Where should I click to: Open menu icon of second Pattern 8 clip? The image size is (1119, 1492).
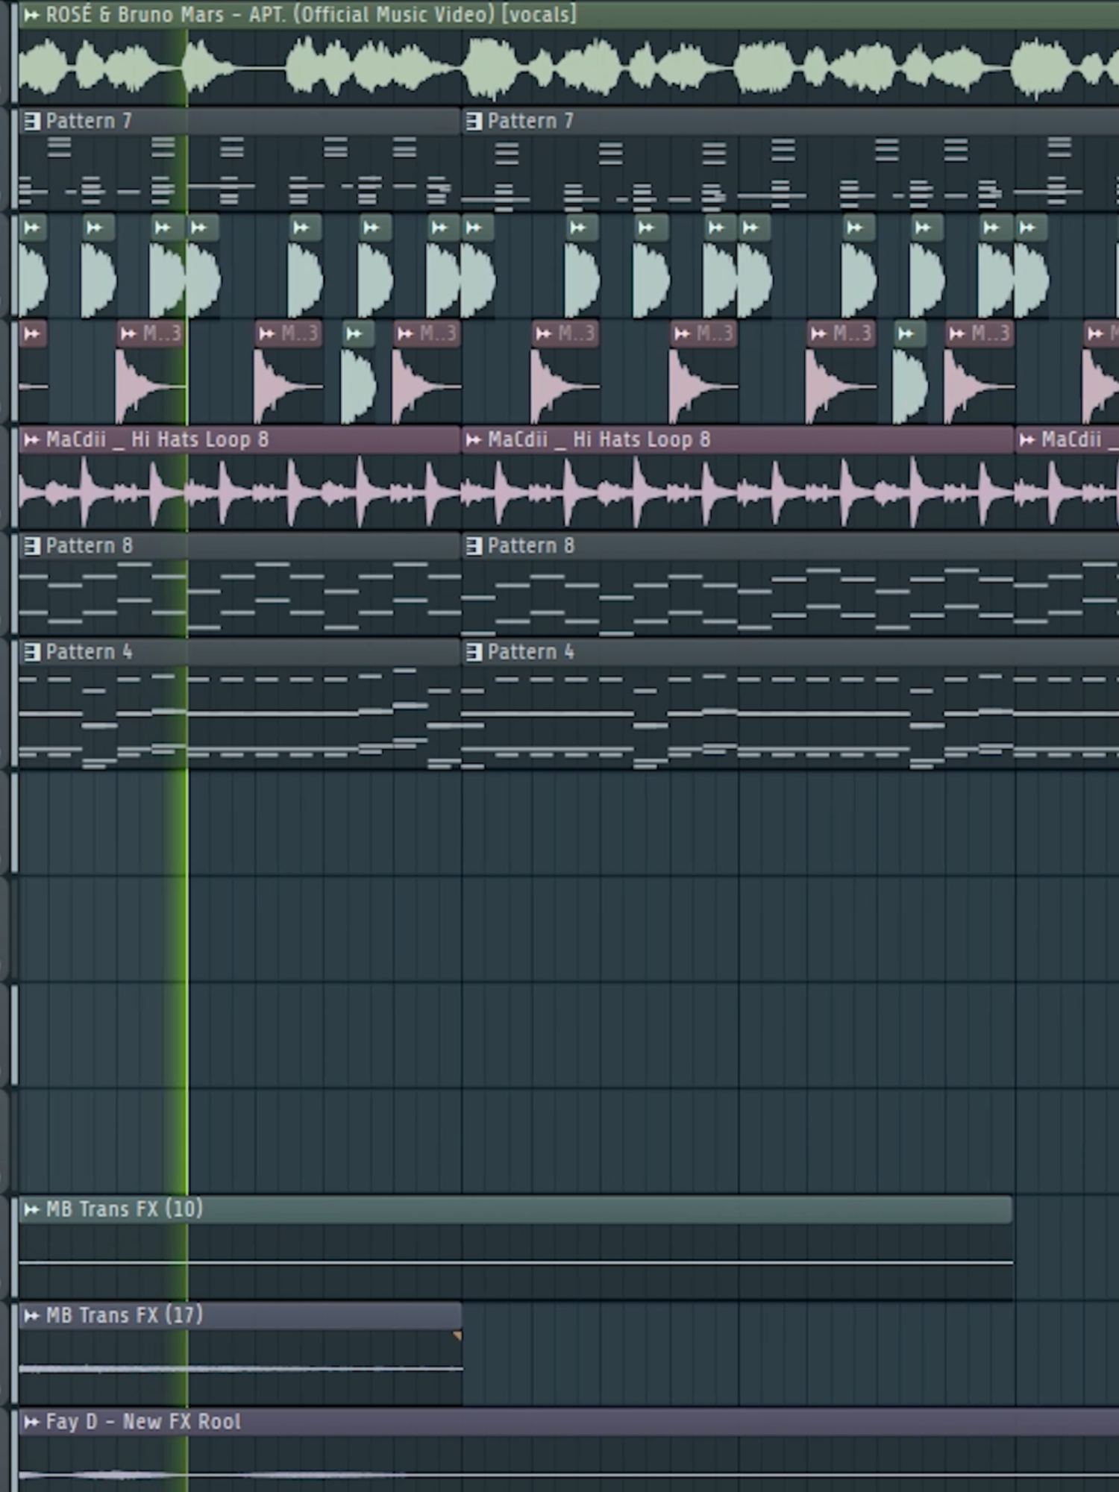point(474,546)
